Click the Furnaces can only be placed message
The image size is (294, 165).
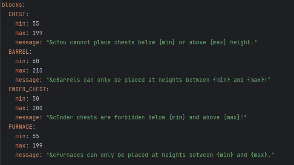(x=160, y=155)
